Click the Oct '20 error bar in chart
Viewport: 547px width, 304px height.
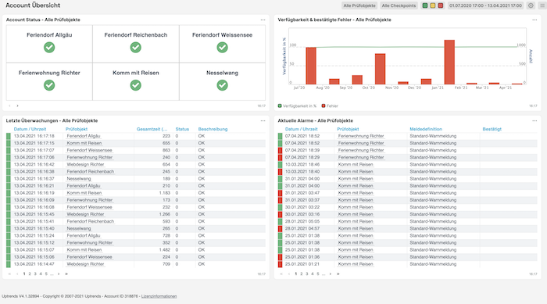click(381, 69)
